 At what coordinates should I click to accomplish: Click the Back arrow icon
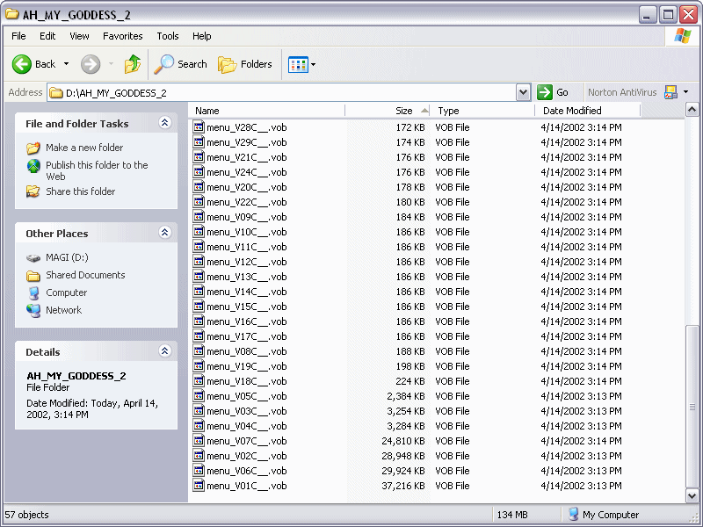[22, 64]
